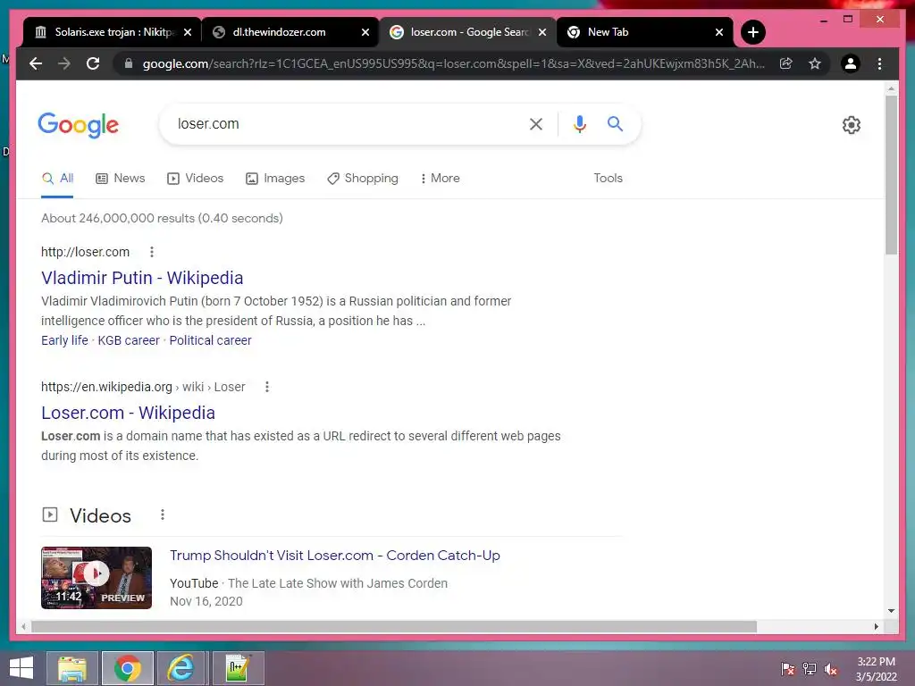Screen dimensions: 915x686
Task: Close the Solaris.exe trojan tab
Action: [188, 32]
